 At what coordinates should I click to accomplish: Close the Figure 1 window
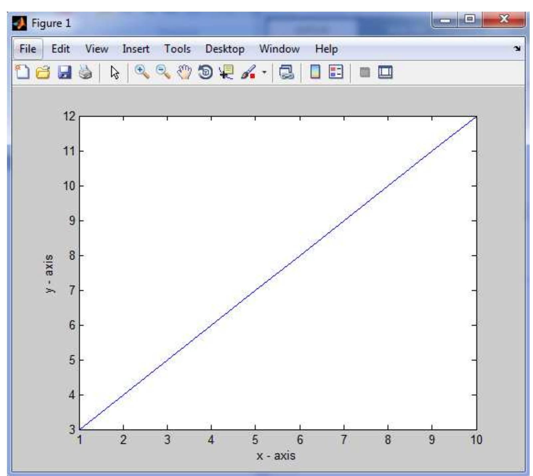pyautogui.click(x=503, y=19)
